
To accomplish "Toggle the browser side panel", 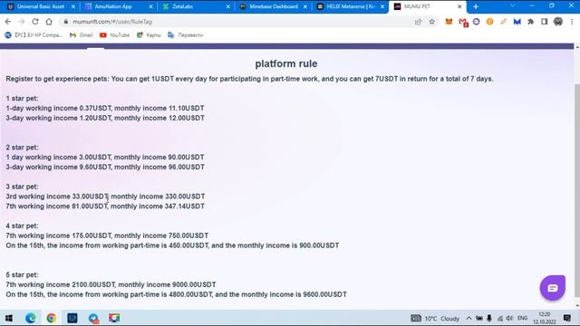I will pos(544,22).
